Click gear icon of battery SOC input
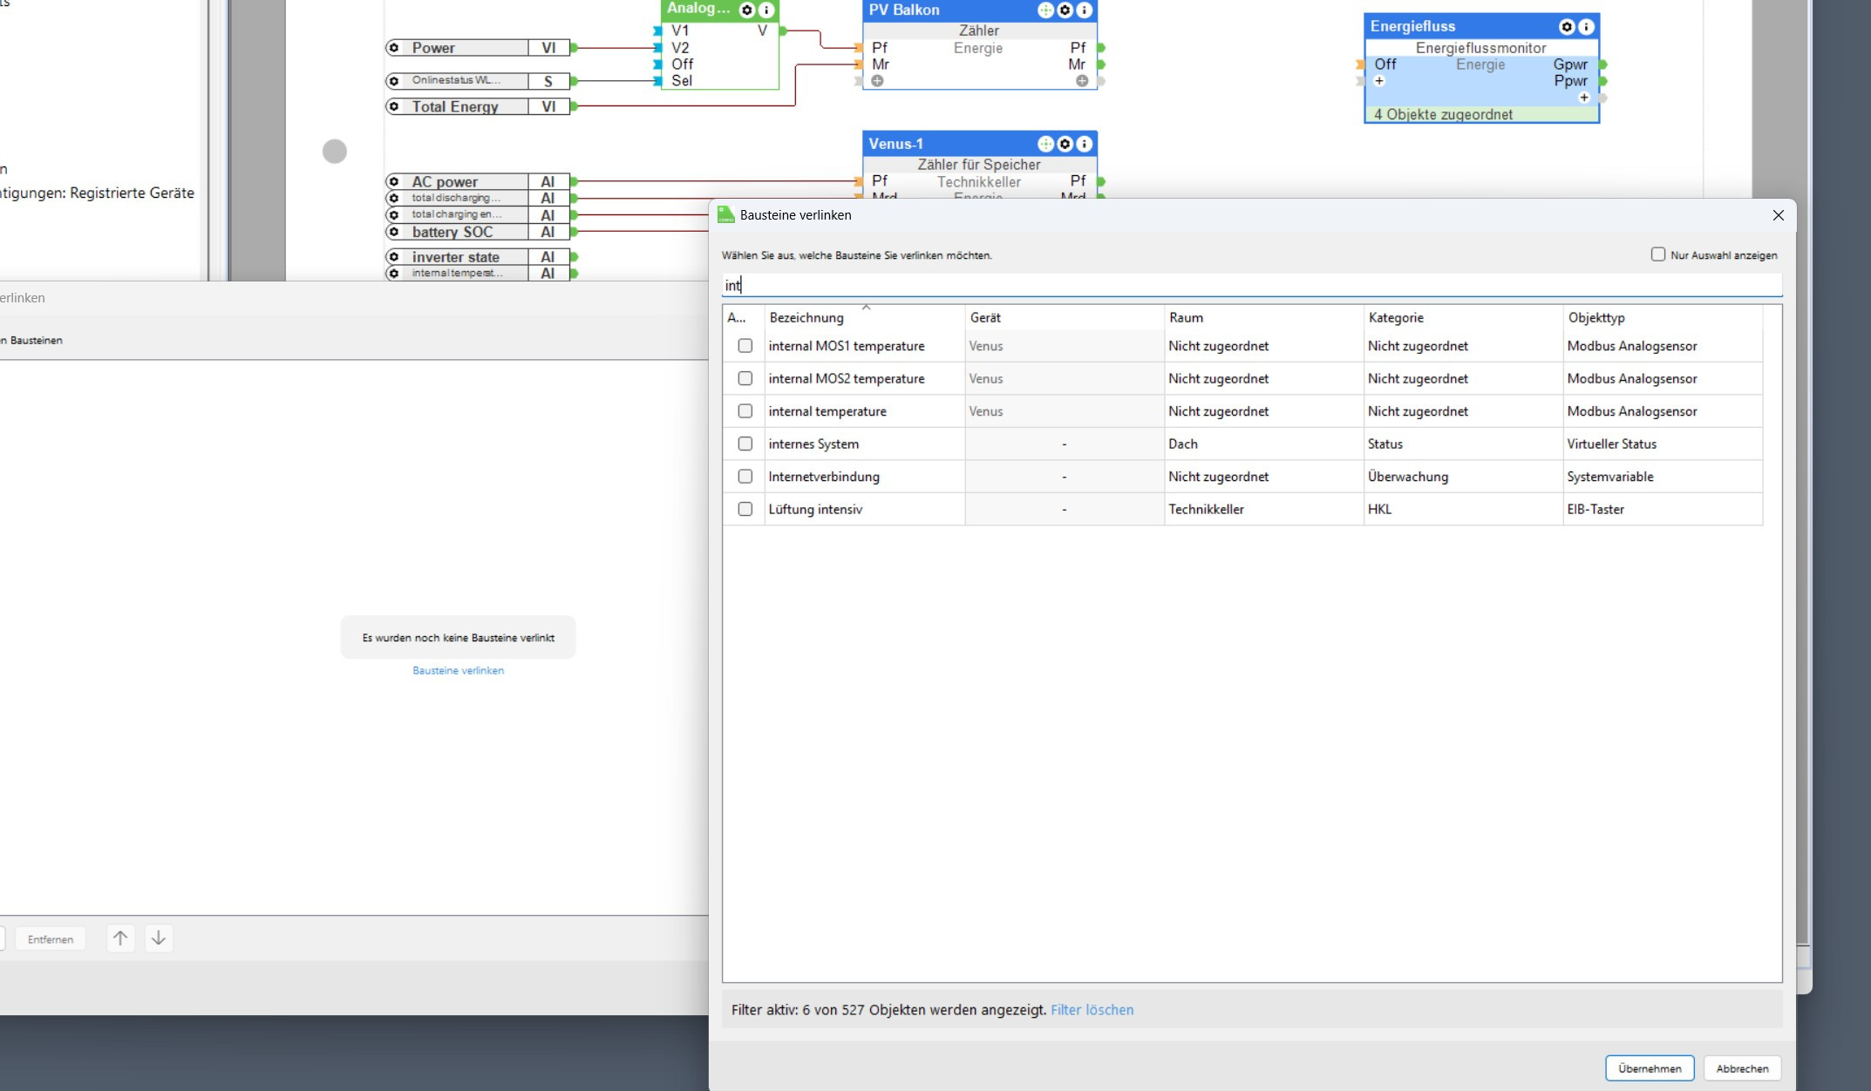This screenshot has height=1091, width=1871. coord(394,232)
